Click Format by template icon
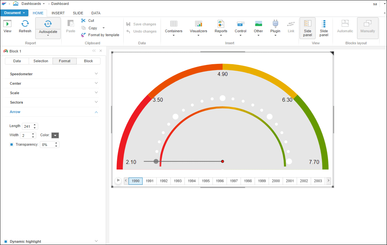Screen dimensions: 387x245 click(x=83, y=35)
